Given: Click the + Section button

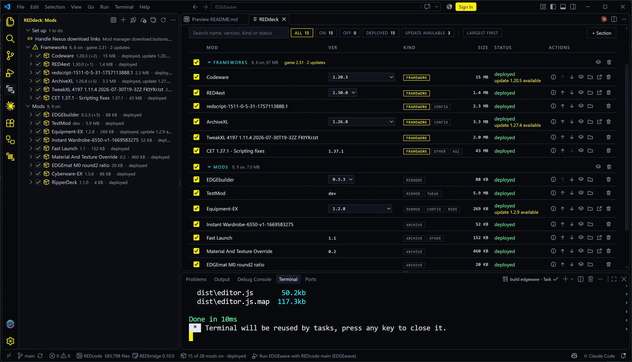Looking at the screenshot, I should [601, 33].
